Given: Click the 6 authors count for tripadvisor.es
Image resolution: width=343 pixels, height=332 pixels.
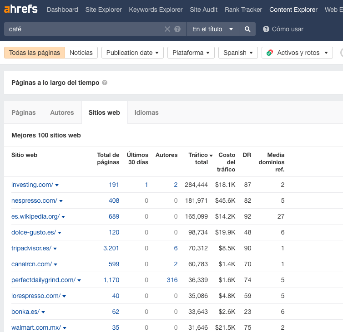Looking at the screenshot, I should point(176,248).
